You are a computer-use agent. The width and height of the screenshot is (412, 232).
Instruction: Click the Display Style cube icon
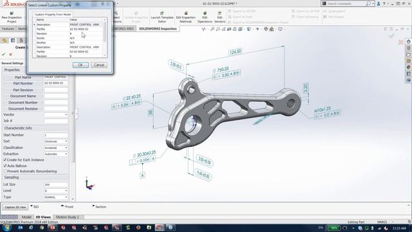(x=249, y=29)
